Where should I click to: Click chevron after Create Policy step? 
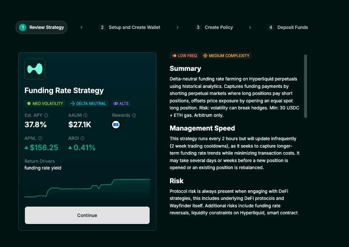pyautogui.click(x=250, y=27)
